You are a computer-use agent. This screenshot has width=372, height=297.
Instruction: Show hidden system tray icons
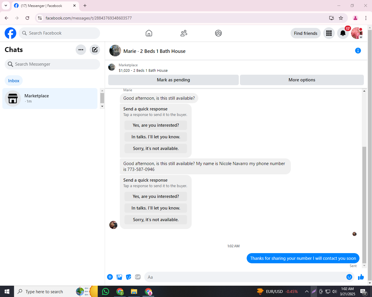pyautogui.click(x=307, y=291)
